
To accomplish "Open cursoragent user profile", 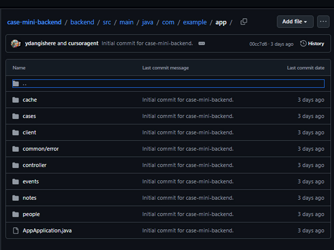I will 83,43.
